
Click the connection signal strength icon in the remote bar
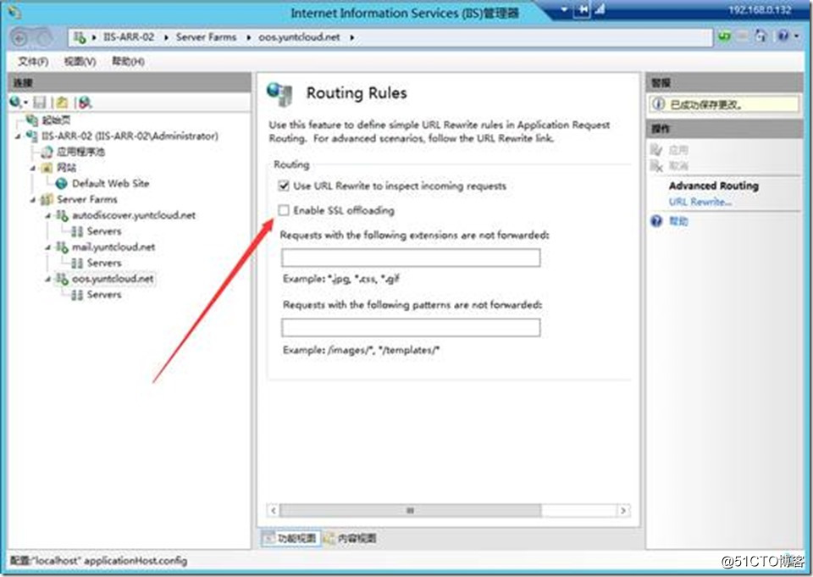coord(600,9)
